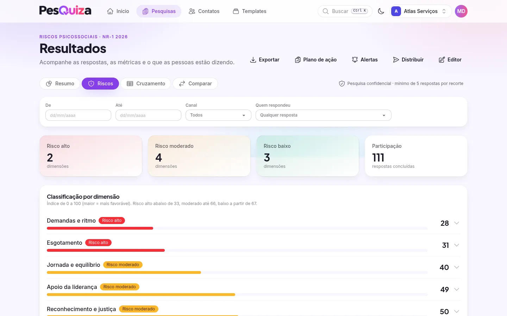Go to Início in the navigation
Viewport: 507px width, 316px height.
(118, 11)
